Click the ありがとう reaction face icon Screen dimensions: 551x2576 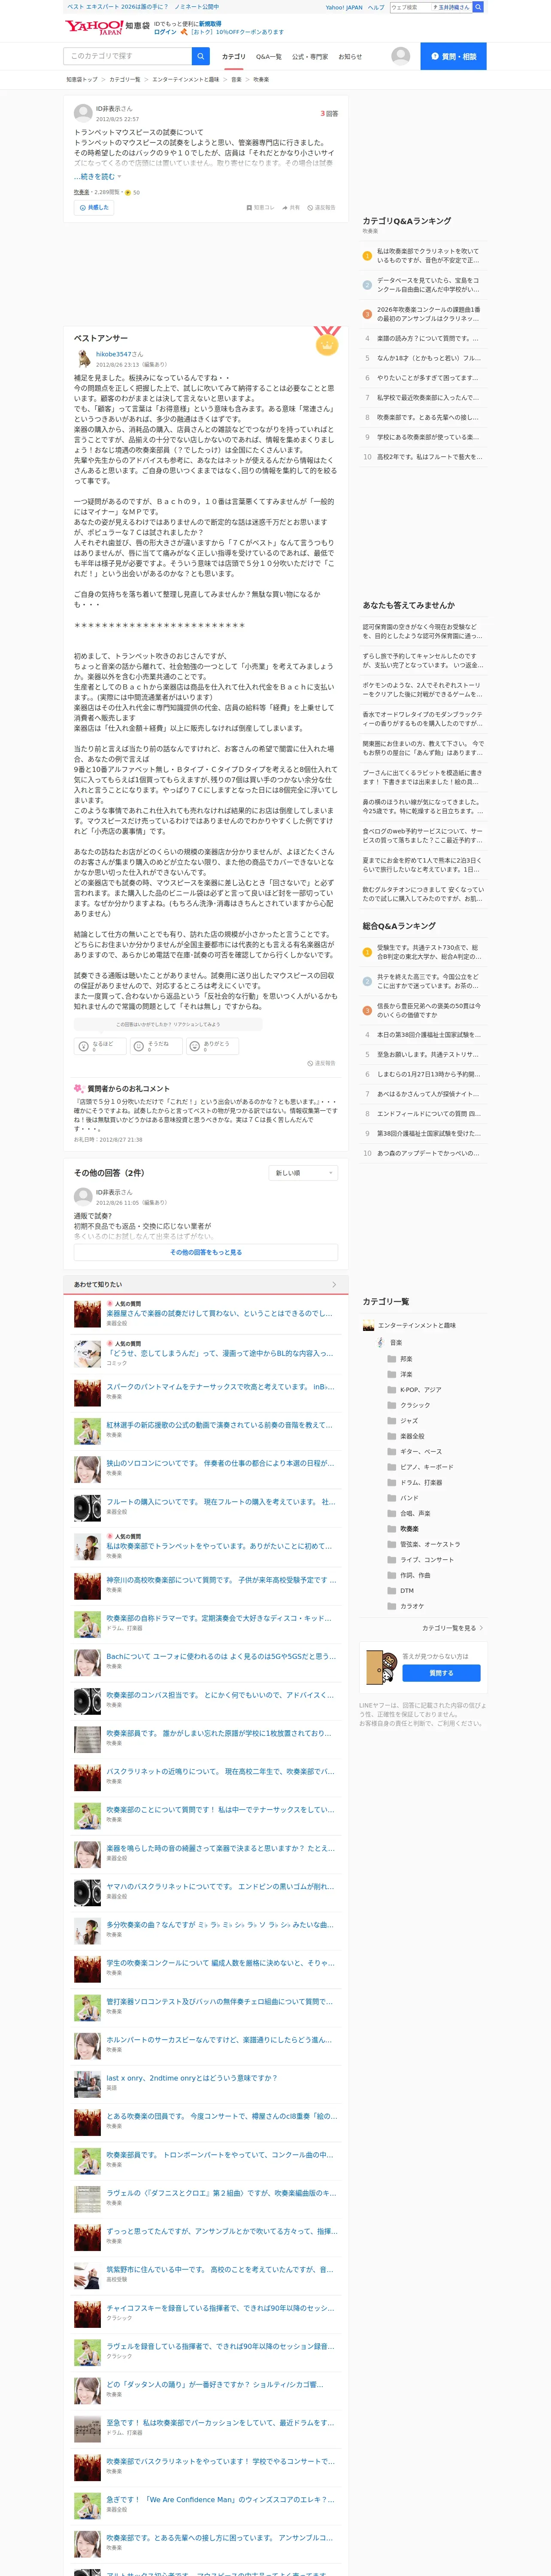(195, 1046)
